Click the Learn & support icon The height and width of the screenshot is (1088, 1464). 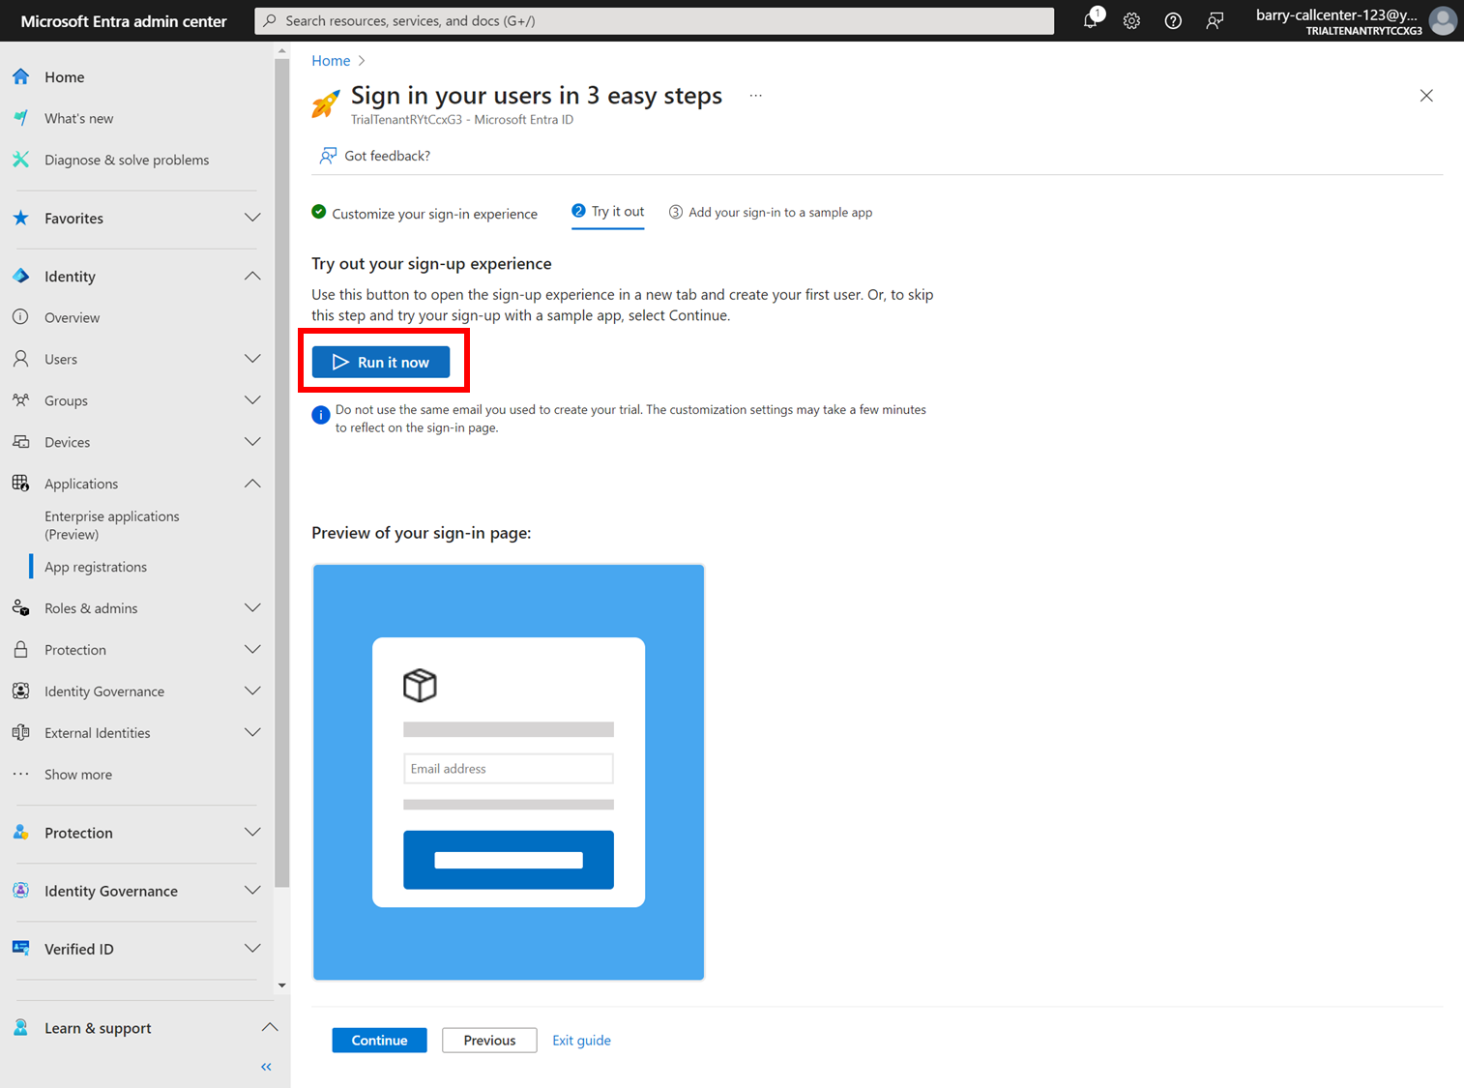tap(20, 1028)
